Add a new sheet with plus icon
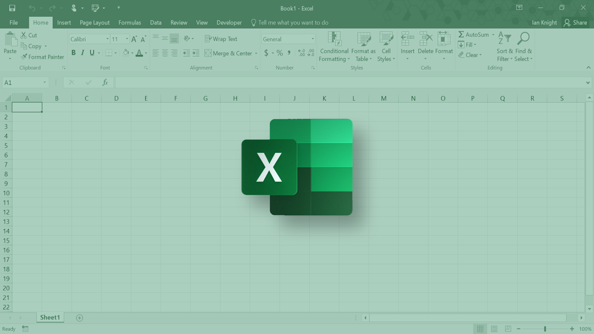Image resolution: width=594 pixels, height=334 pixels. click(x=79, y=318)
